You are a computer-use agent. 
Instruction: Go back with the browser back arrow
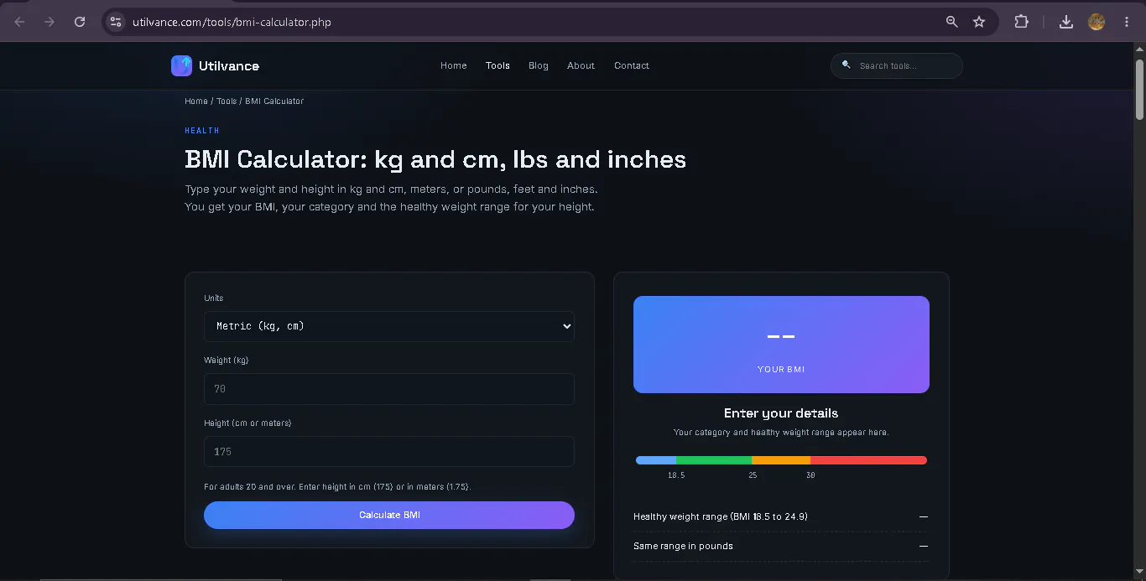[x=20, y=22]
